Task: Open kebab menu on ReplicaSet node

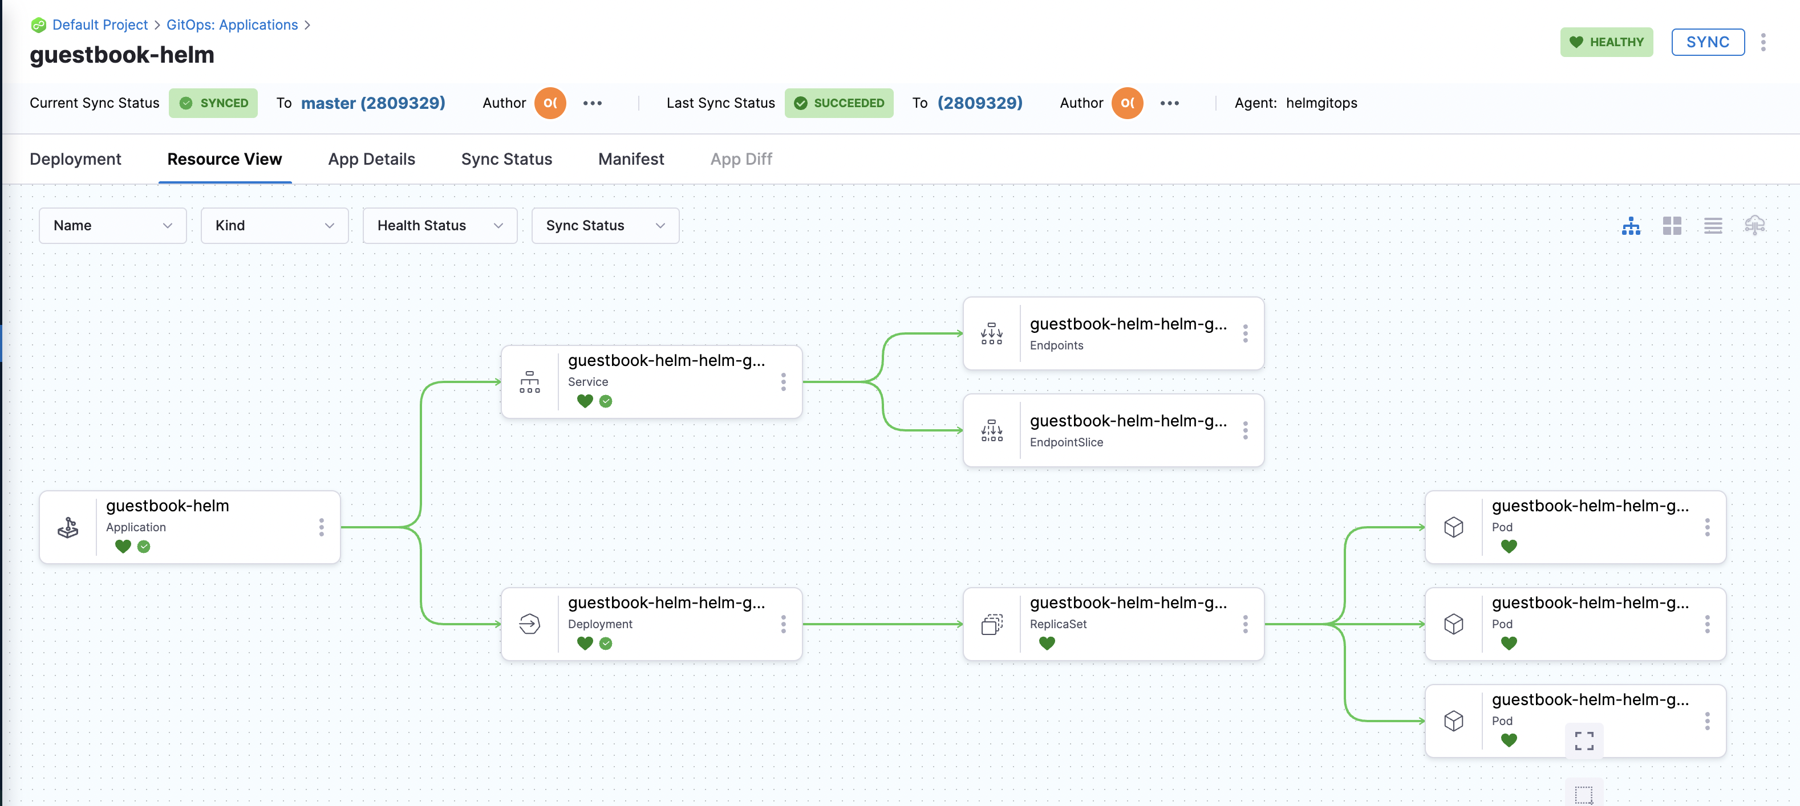Action: 1245,624
